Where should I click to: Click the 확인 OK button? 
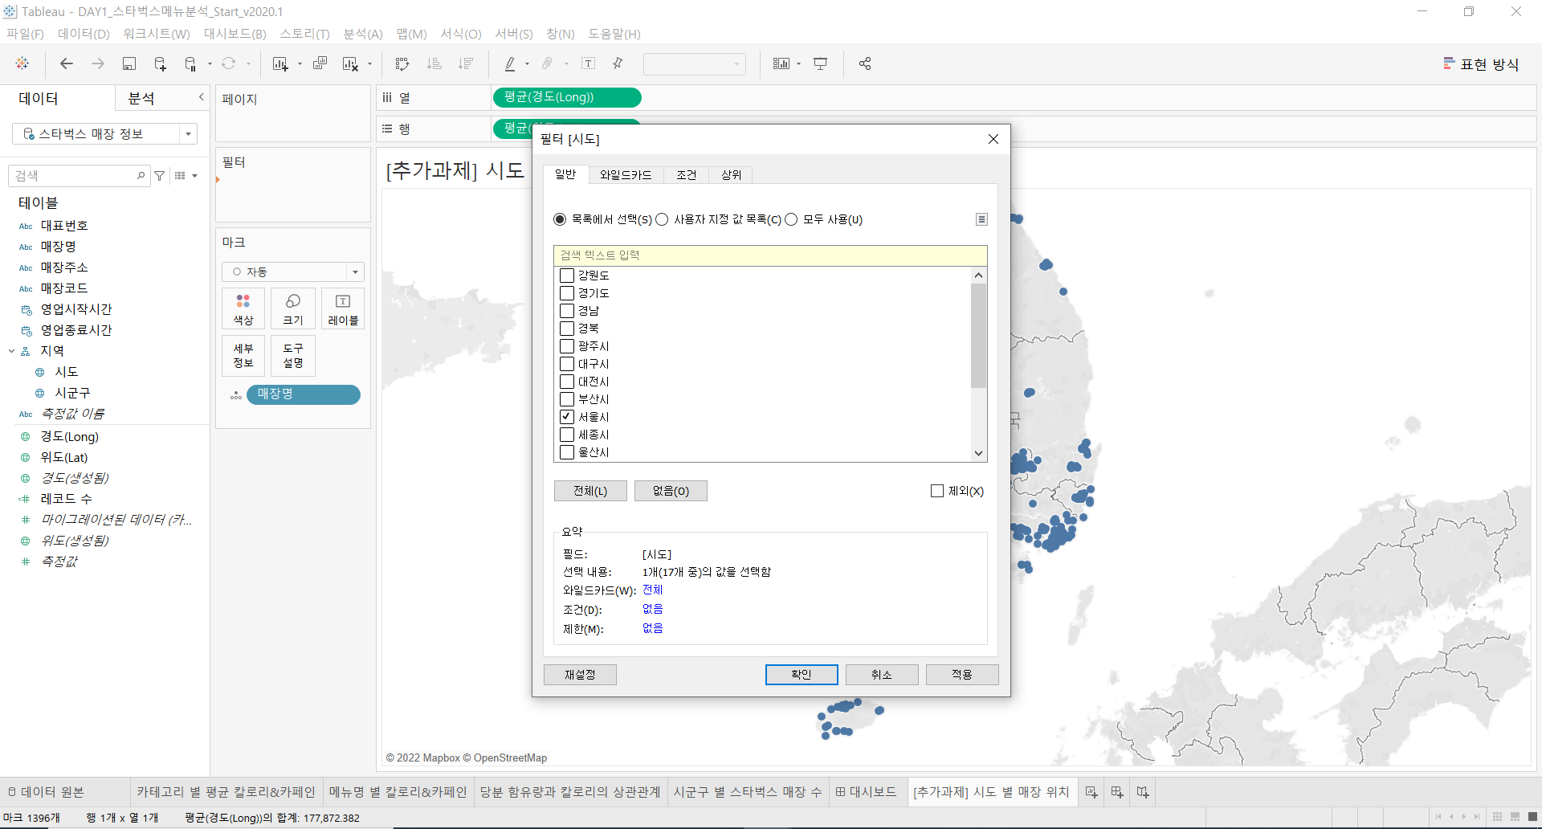[x=802, y=675]
